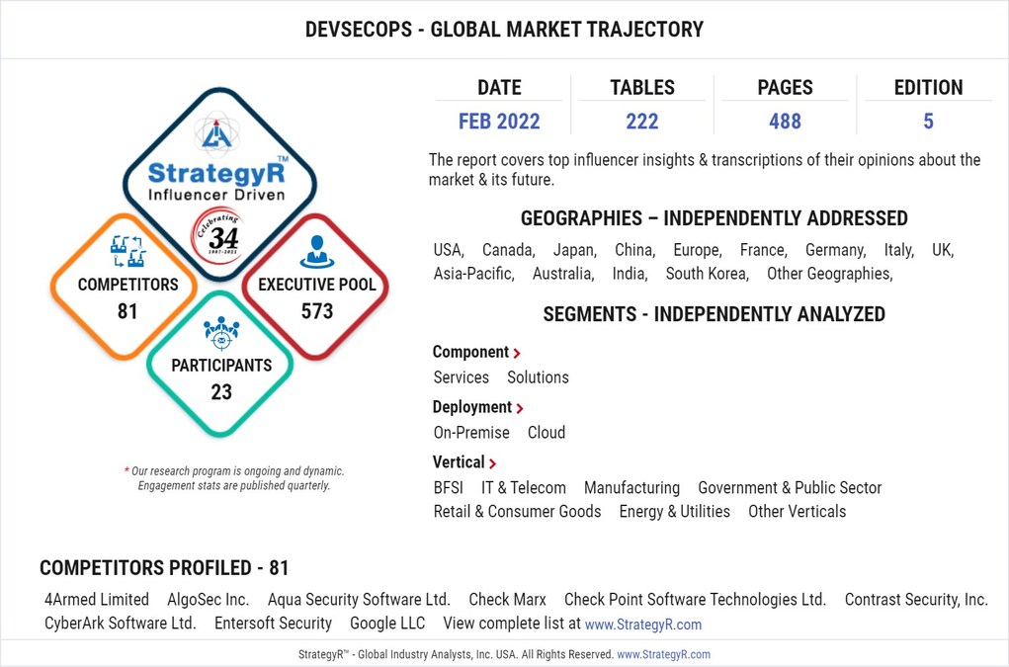Image resolution: width=1009 pixels, height=667 pixels.
Task: Click the PAGES column heading
Action: [x=785, y=88]
